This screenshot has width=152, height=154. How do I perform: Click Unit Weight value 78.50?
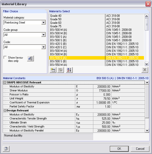[102, 99]
